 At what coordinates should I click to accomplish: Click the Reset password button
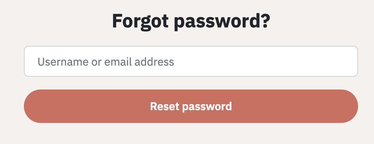(x=191, y=106)
